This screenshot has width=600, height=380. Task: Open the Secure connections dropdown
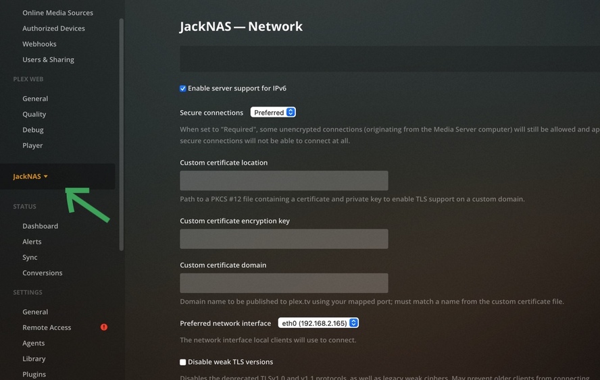pyautogui.click(x=273, y=113)
